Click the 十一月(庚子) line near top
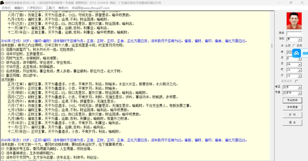The width and height of the screenshot is (308, 161). (58, 28)
